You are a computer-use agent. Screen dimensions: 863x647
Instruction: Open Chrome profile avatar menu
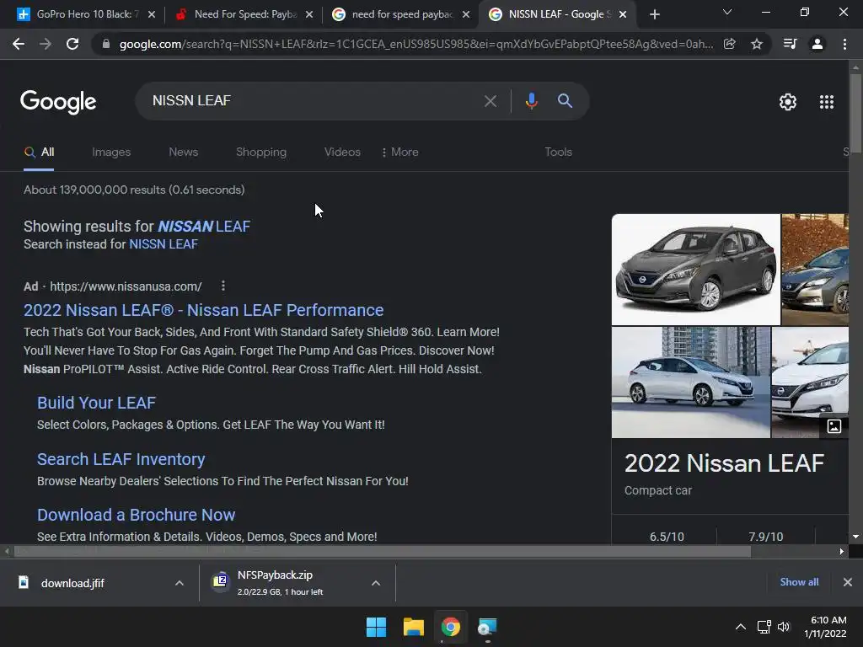point(817,44)
